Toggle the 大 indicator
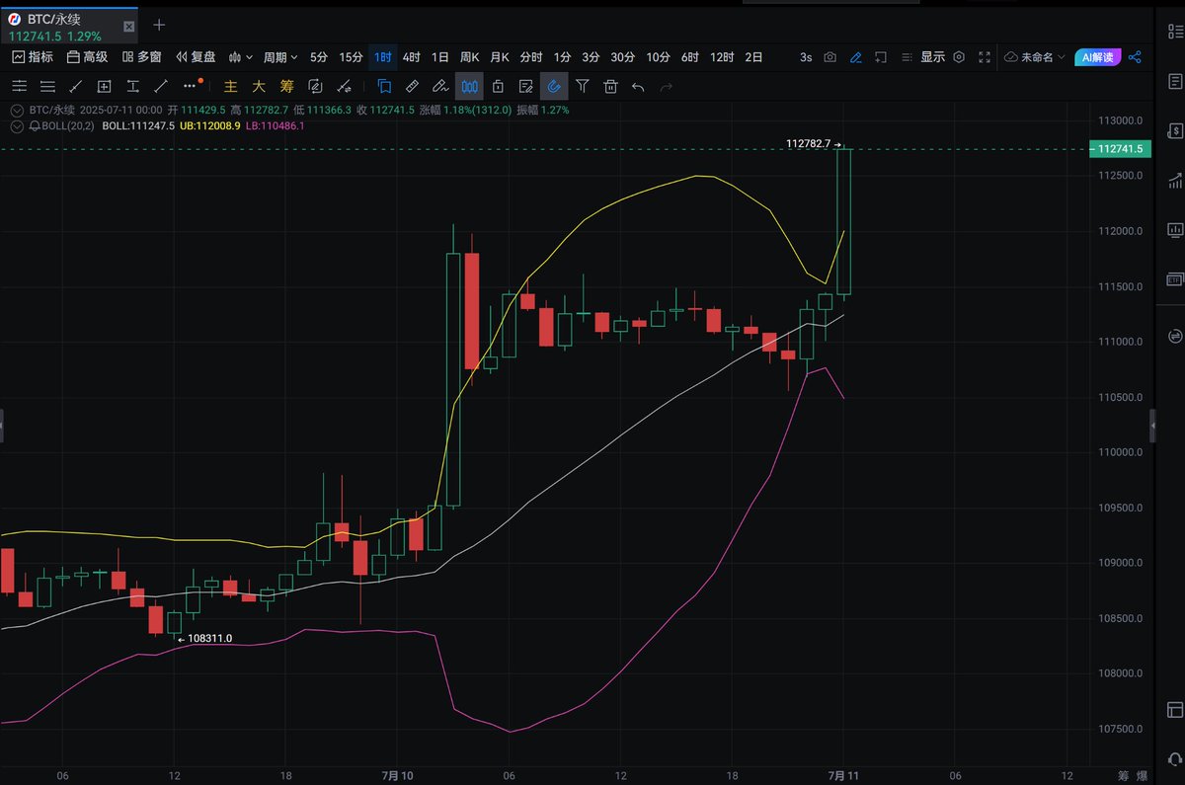The height and width of the screenshot is (785, 1185). click(x=260, y=87)
